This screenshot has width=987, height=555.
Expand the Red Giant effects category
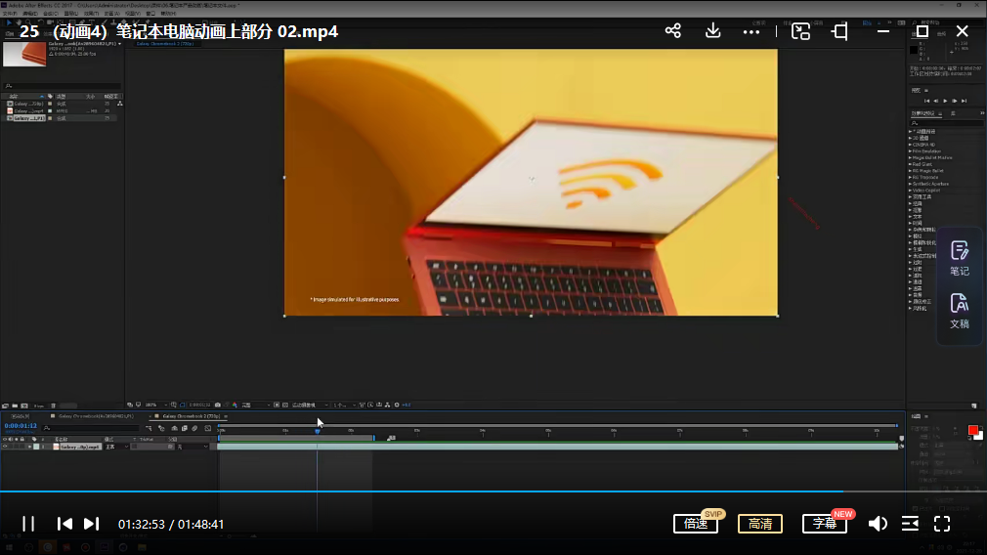point(910,164)
